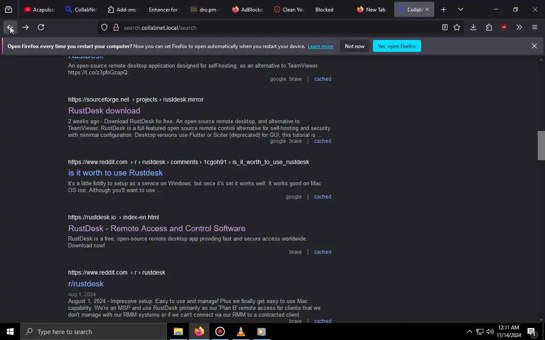Go back to the previous page
This screenshot has height=340, width=545.
(10, 28)
